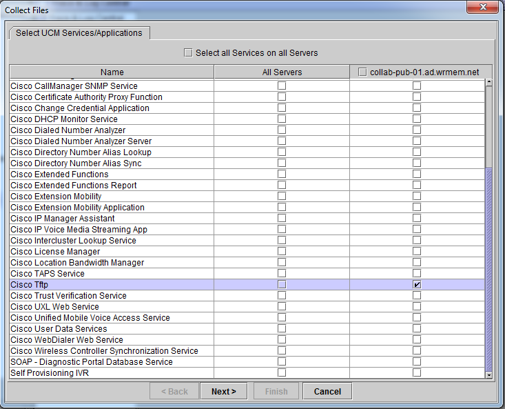Enable Cisco Unified Mobile Voice Access on collab-pub-01
This screenshot has width=505, height=409.
[417, 317]
